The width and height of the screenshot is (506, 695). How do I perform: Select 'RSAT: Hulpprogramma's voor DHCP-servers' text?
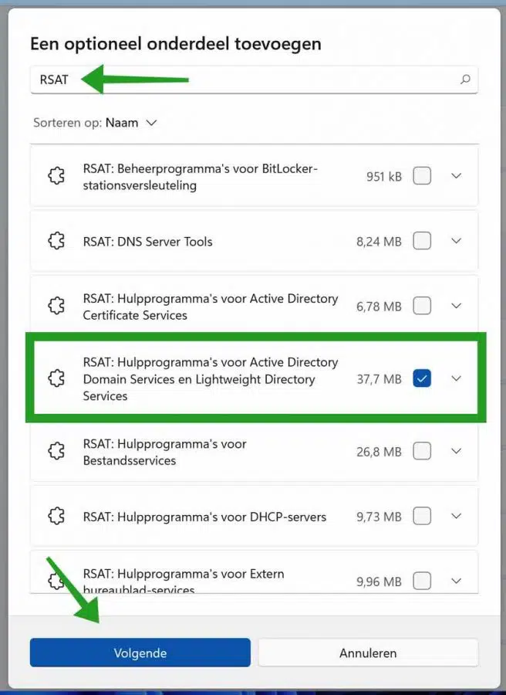[204, 517]
